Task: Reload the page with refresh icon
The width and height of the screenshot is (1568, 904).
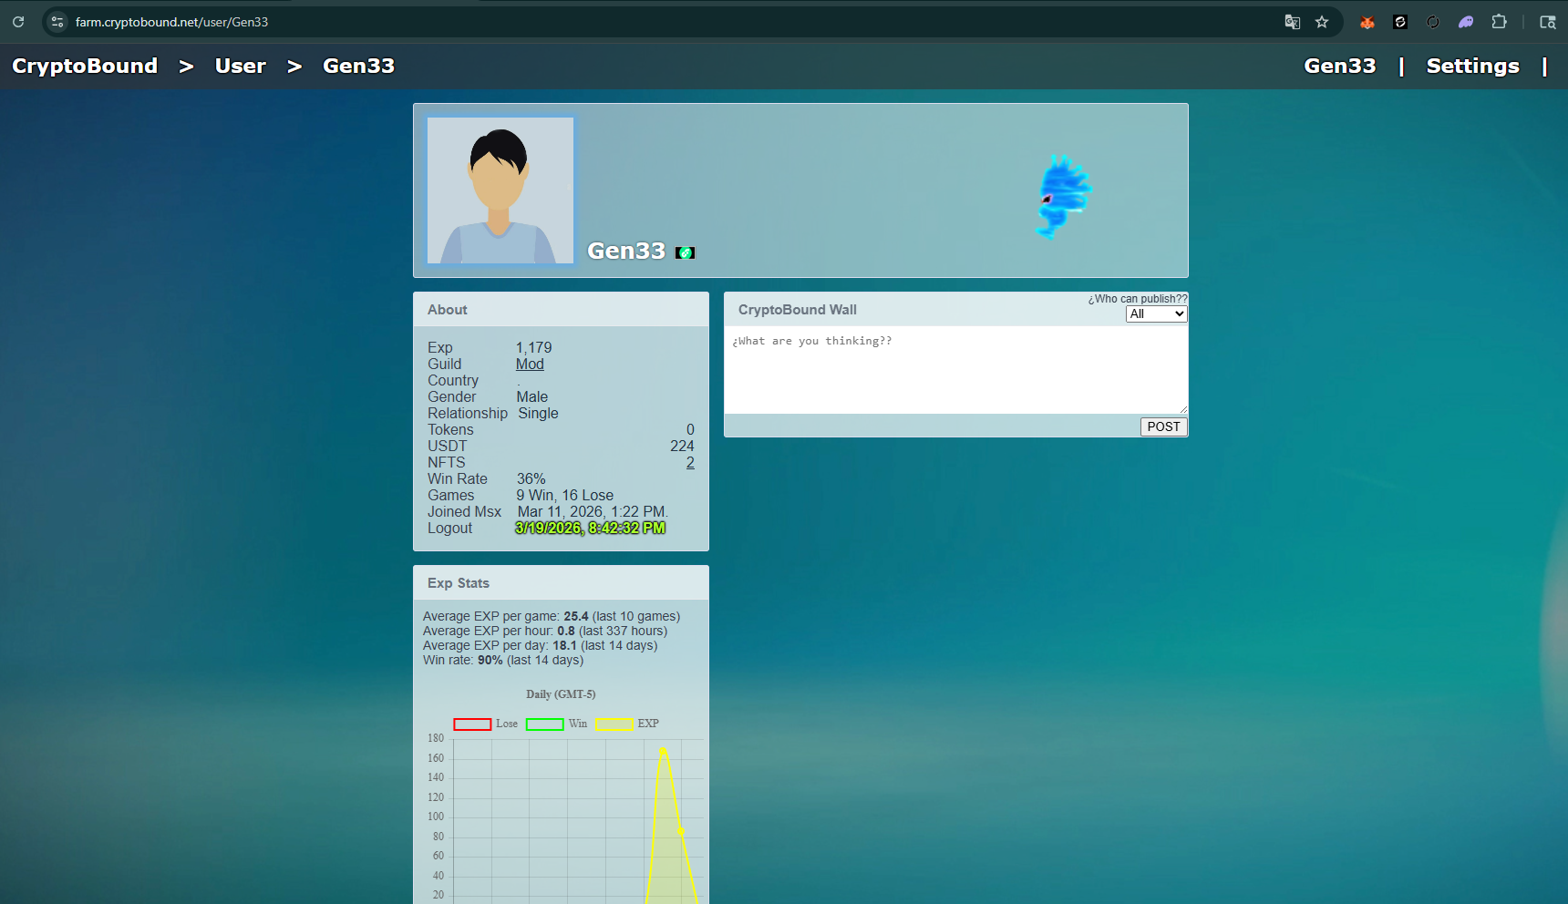Action: pos(18,22)
